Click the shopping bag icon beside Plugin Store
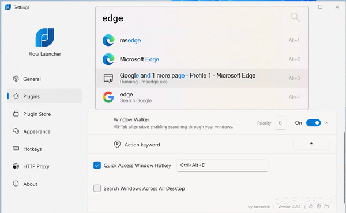 (x=16, y=114)
